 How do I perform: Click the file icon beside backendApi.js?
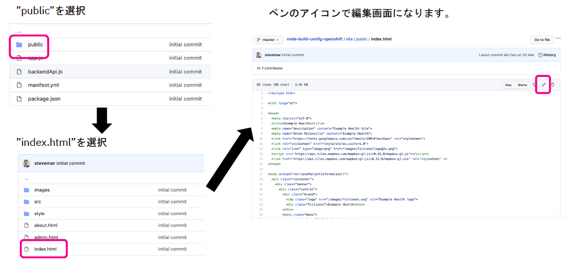19,71
